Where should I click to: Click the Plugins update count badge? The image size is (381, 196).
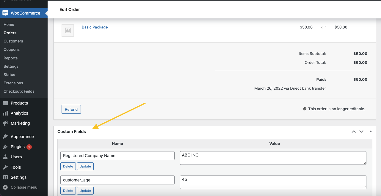pos(29,147)
